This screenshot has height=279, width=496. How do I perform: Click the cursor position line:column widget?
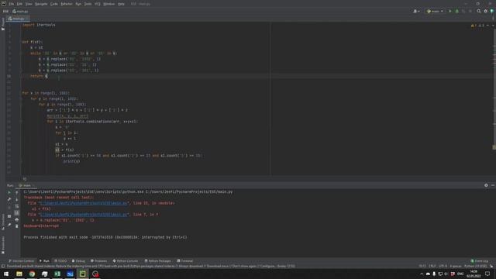[x=422, y=267]
